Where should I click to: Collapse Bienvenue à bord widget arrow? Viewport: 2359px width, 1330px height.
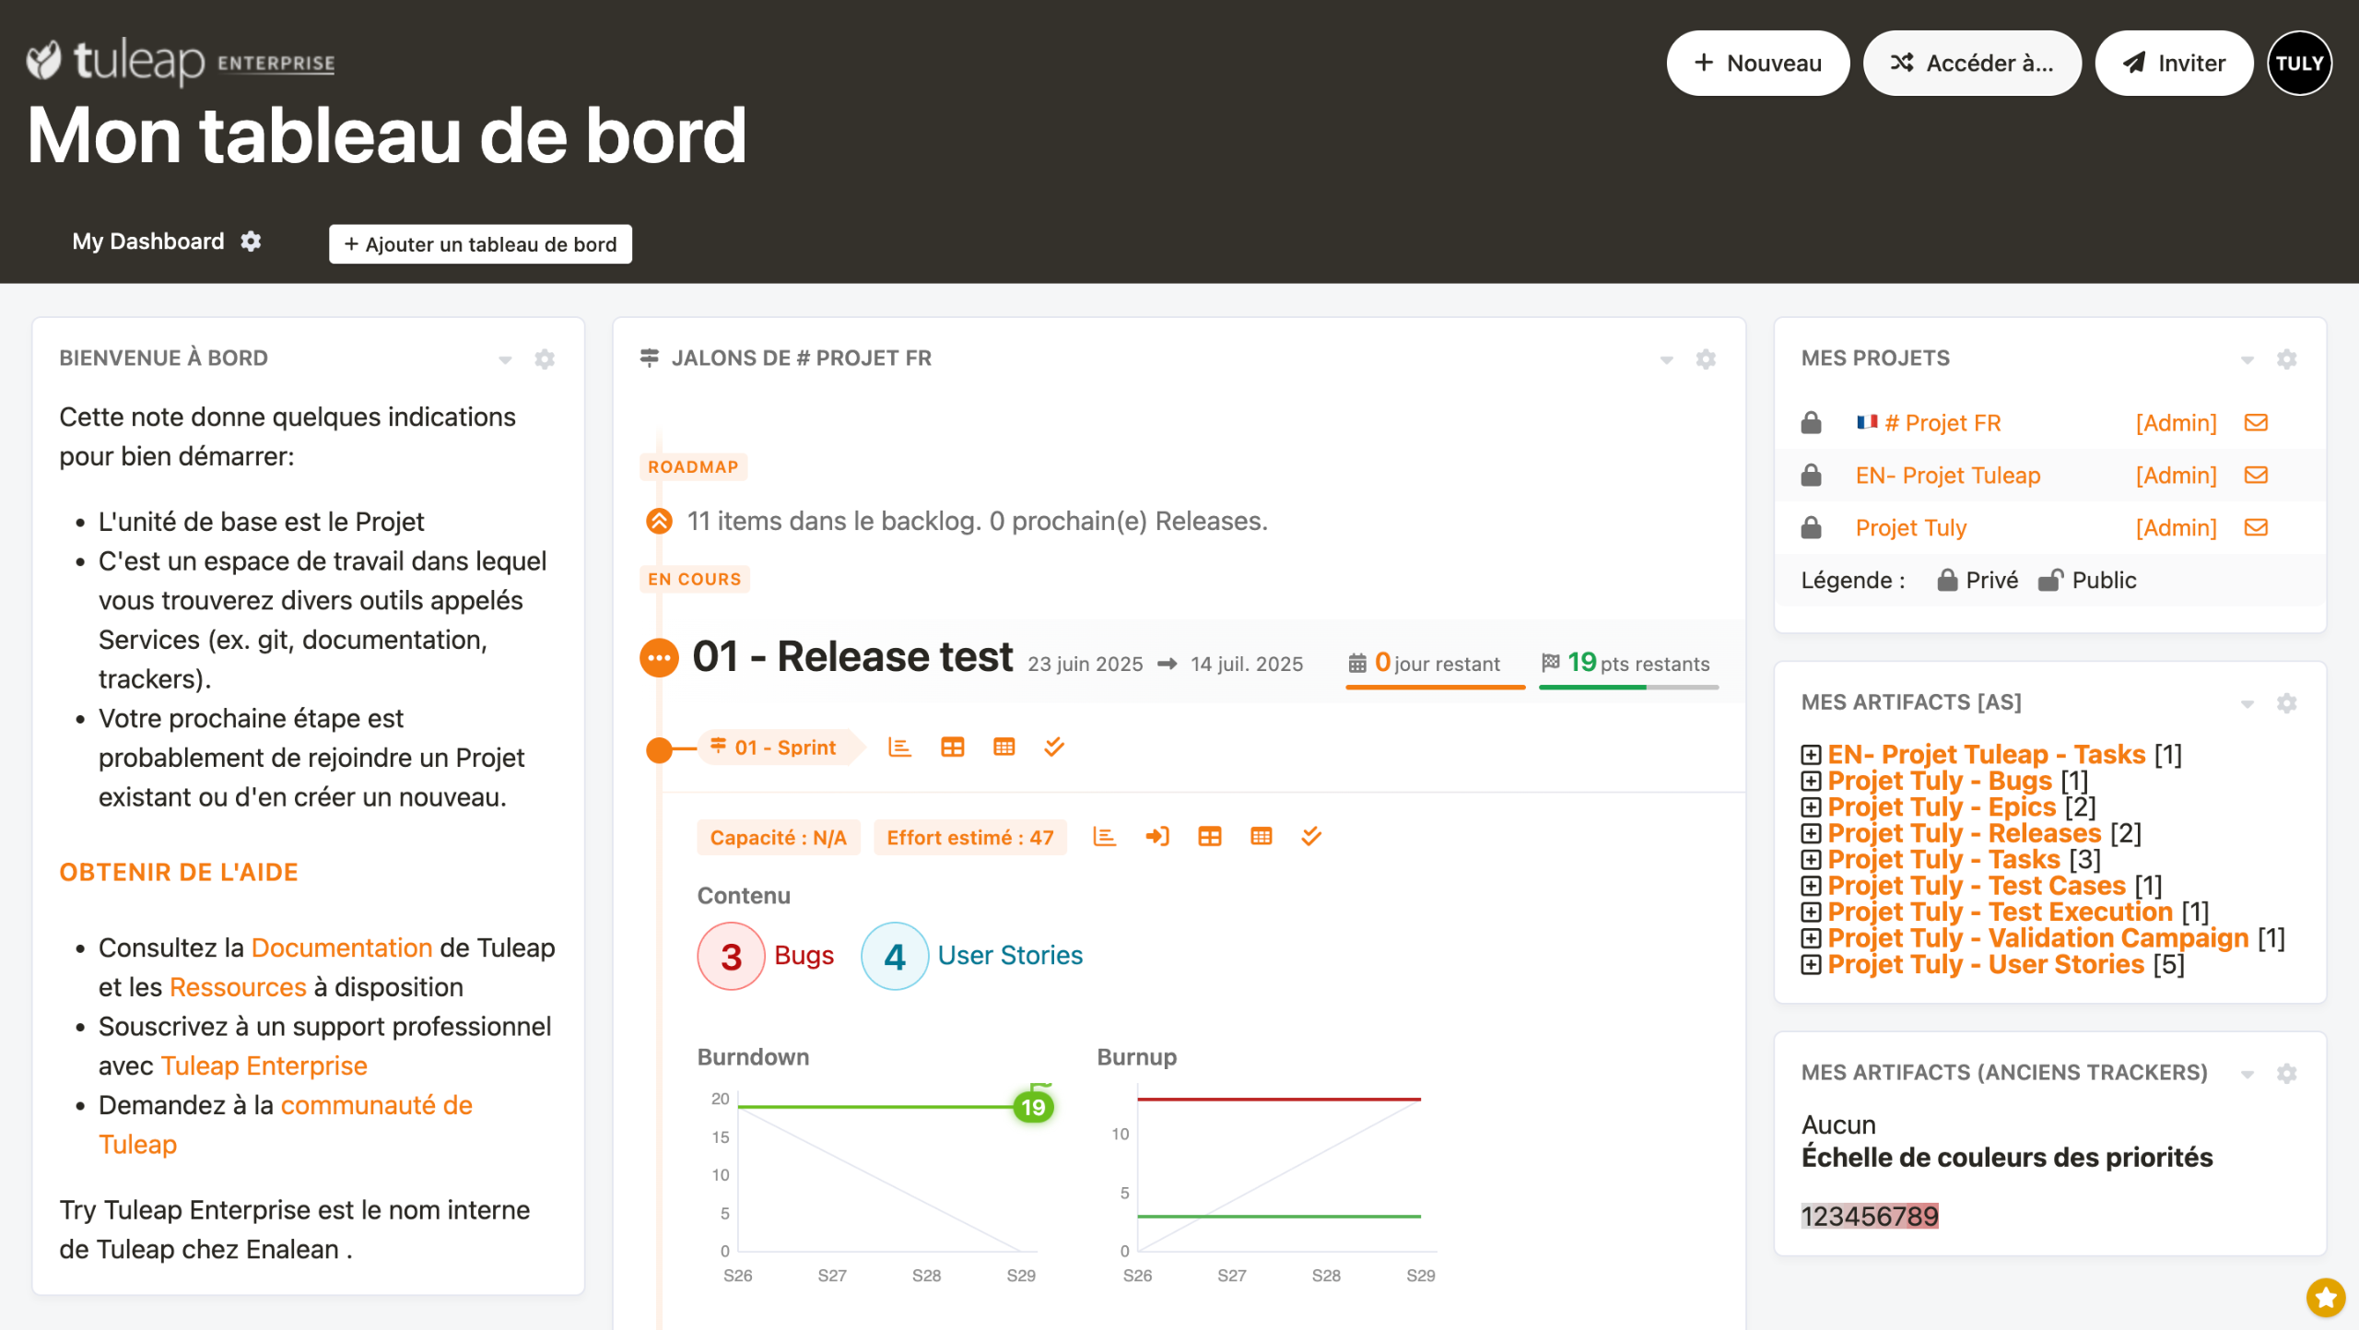(505, 359)
